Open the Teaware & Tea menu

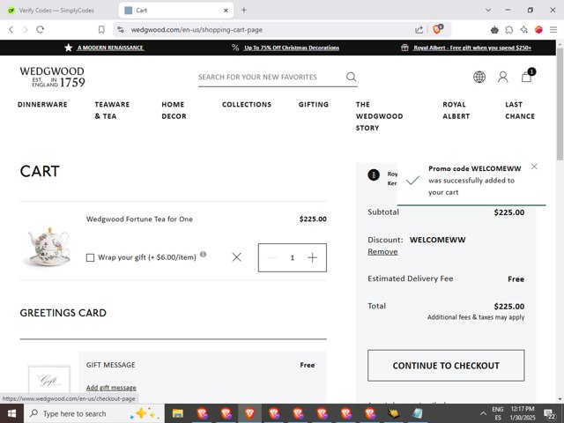coord(112,110)
